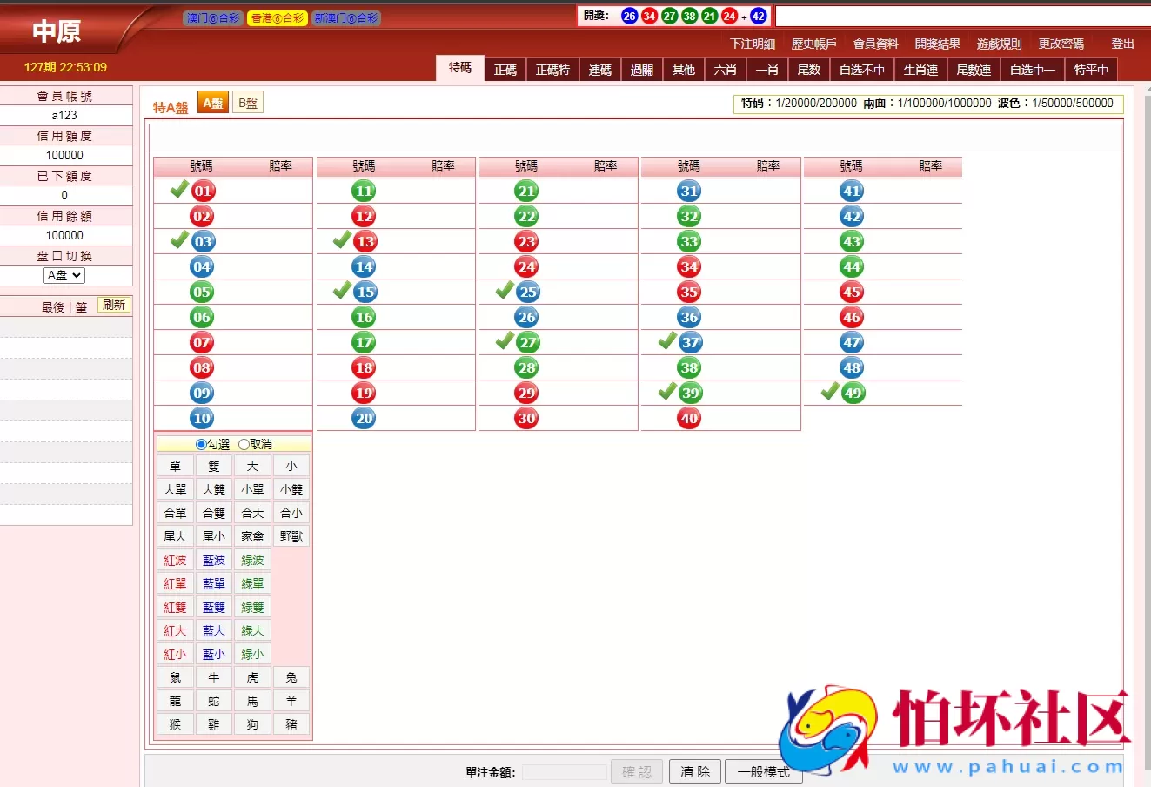The image size is (1151, 787).
Task: Click the 刷新 refresh button
Action: pos(114,305)
